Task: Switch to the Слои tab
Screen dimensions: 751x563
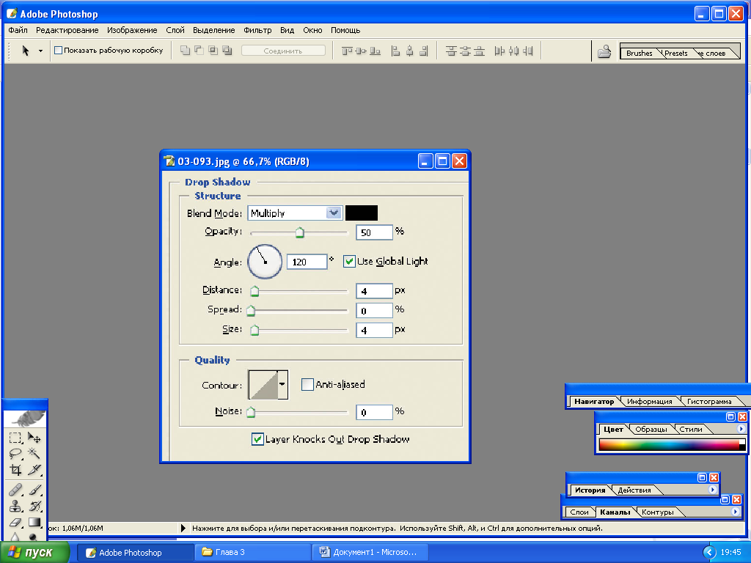Action: [579, 512]
